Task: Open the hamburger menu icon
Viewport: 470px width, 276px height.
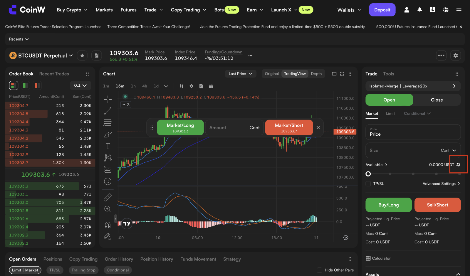Action: click(459, 10)
